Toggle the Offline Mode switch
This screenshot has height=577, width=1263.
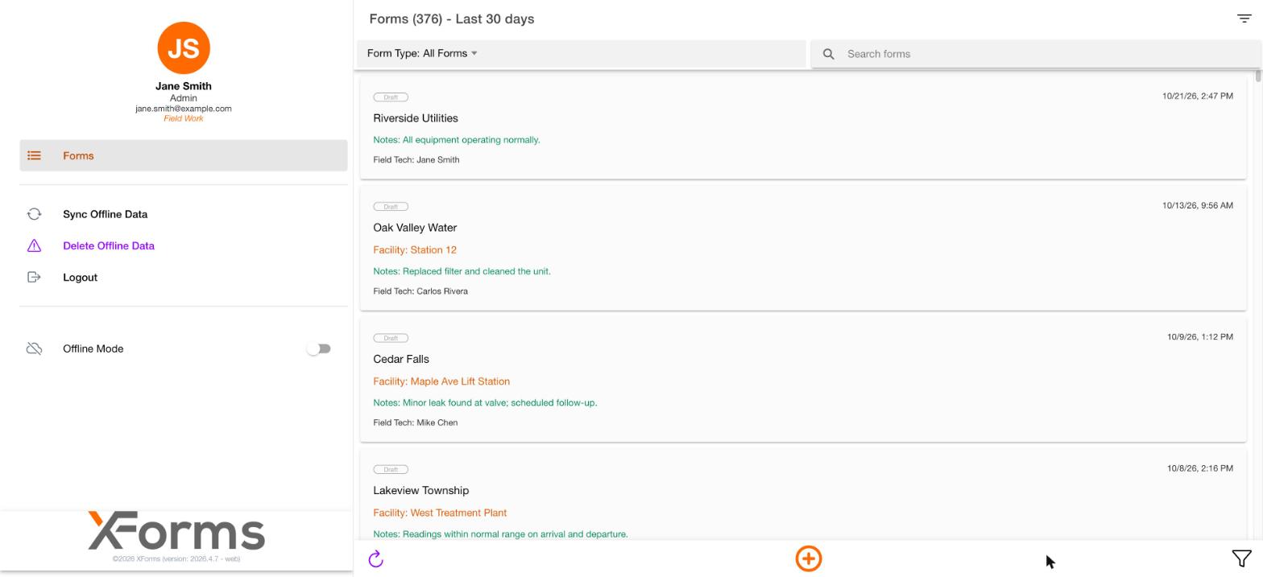coord(319,348)
